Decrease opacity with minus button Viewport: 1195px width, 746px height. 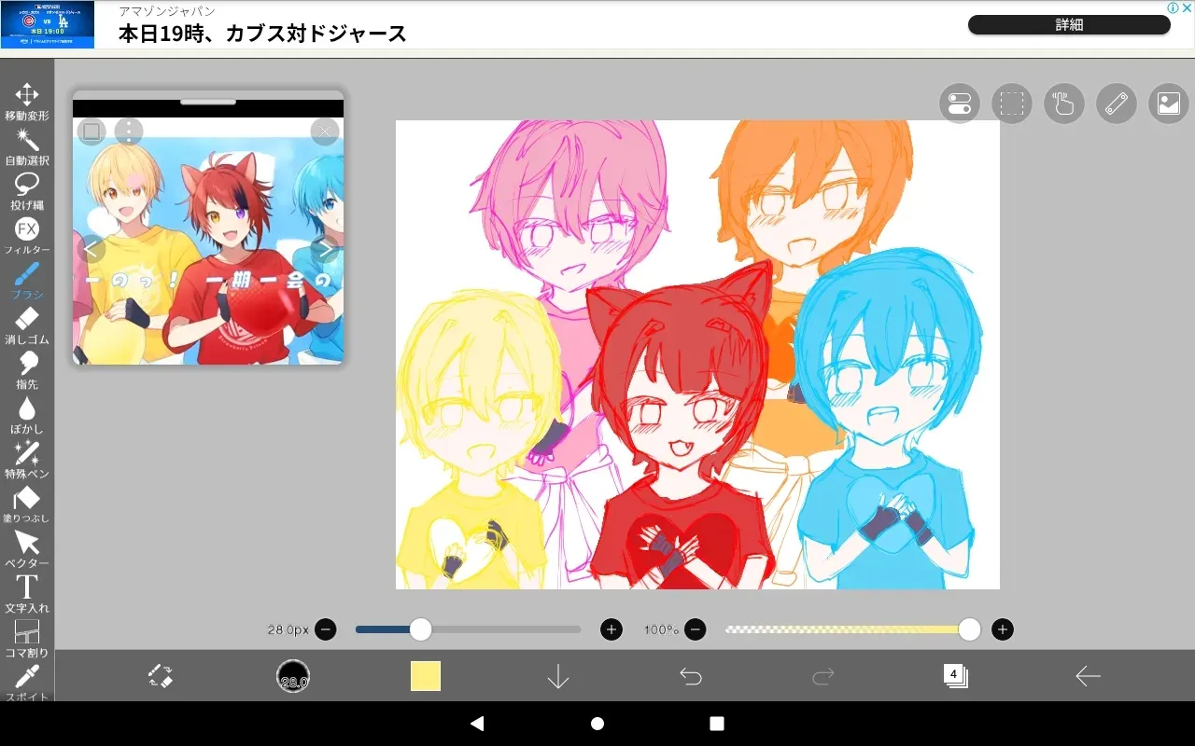[696, 629]
